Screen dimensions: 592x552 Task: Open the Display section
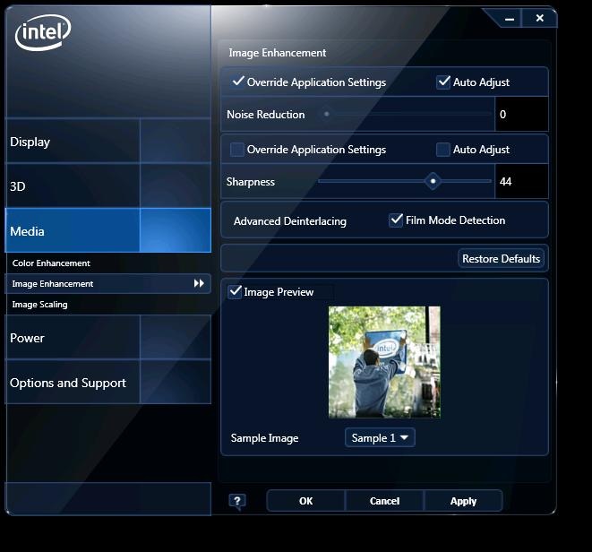(x=108, y=142)
